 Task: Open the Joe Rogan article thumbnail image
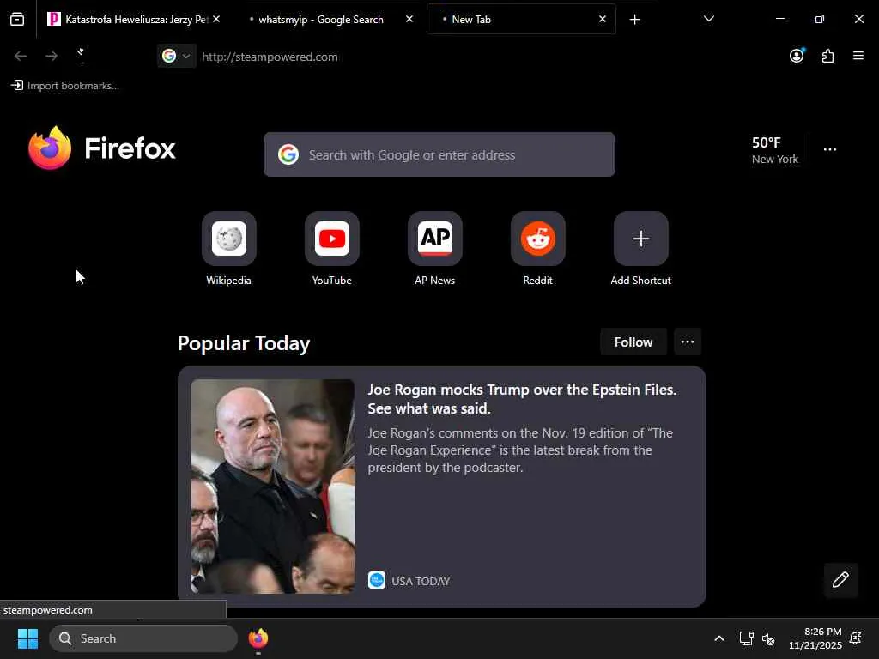pos(272,487)
